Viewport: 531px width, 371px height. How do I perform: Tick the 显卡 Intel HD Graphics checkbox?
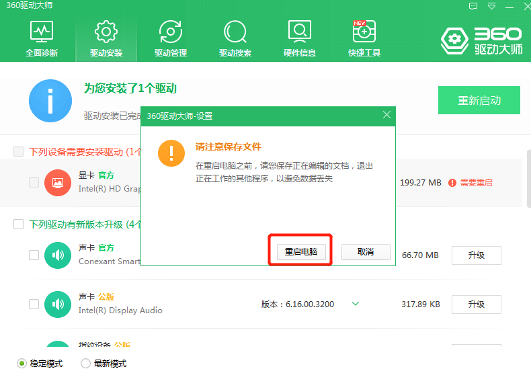pos(34,182)
